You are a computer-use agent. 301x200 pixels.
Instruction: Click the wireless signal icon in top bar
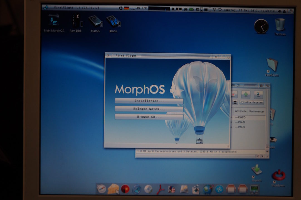point(219,10)
